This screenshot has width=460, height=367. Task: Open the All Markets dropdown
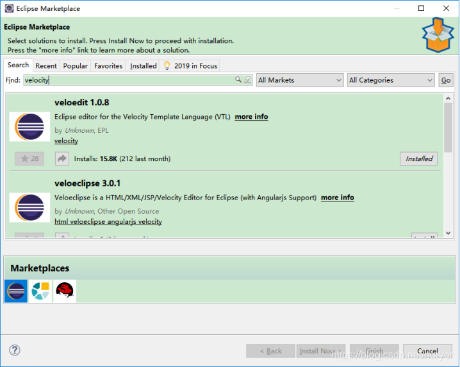click(x=300, y=80)
